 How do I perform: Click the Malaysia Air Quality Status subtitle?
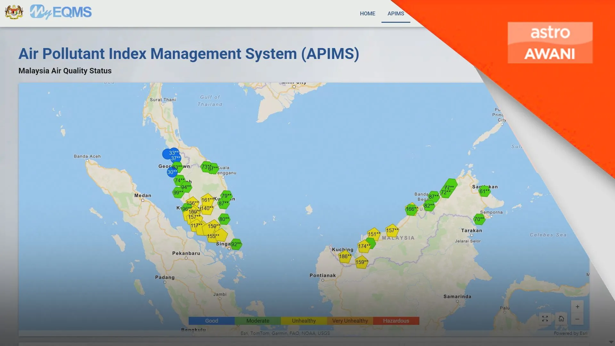point(65,71)
